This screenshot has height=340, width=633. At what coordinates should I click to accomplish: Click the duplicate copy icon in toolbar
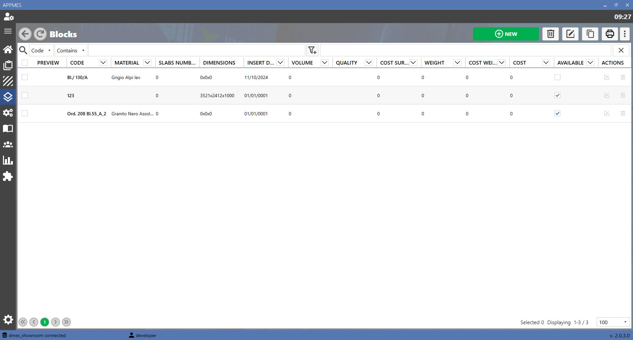(590, 34)
